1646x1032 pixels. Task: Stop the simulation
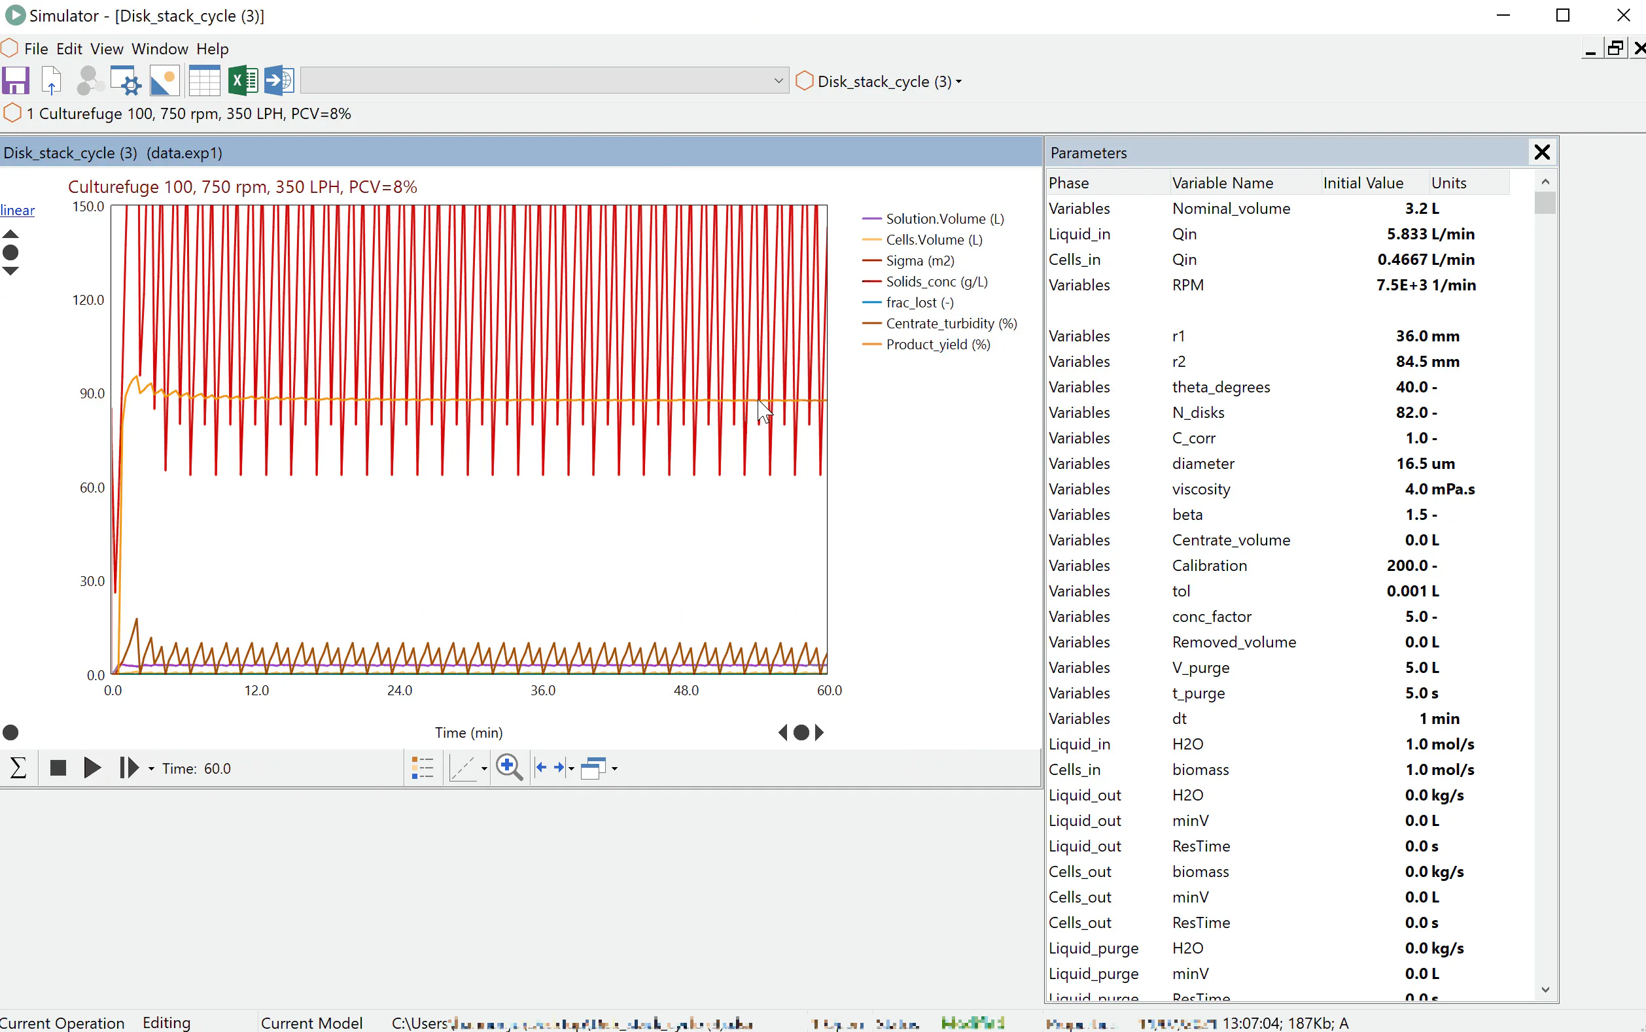tap(58, 768)
